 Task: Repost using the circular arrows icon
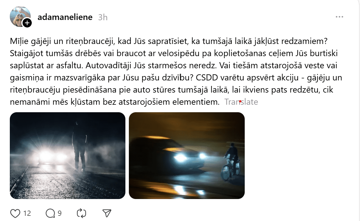tap(81, 213)
